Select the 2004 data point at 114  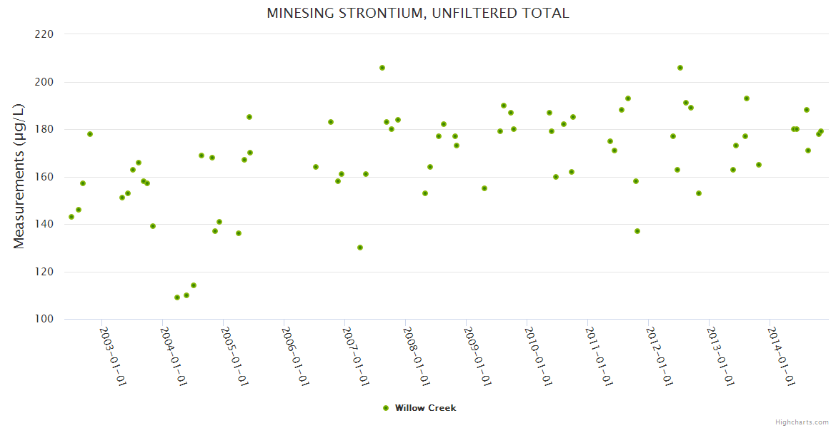point(194,285)
